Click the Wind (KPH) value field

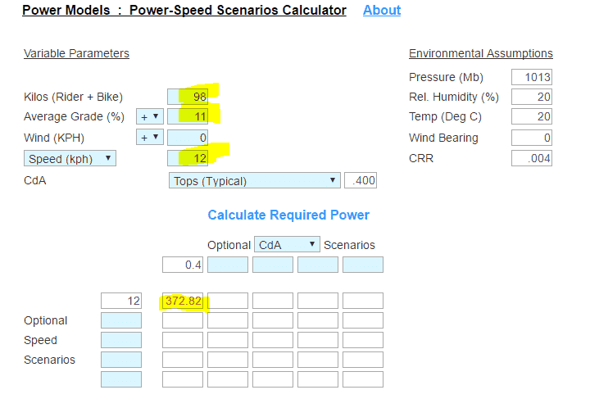click(x=187, y=137)
